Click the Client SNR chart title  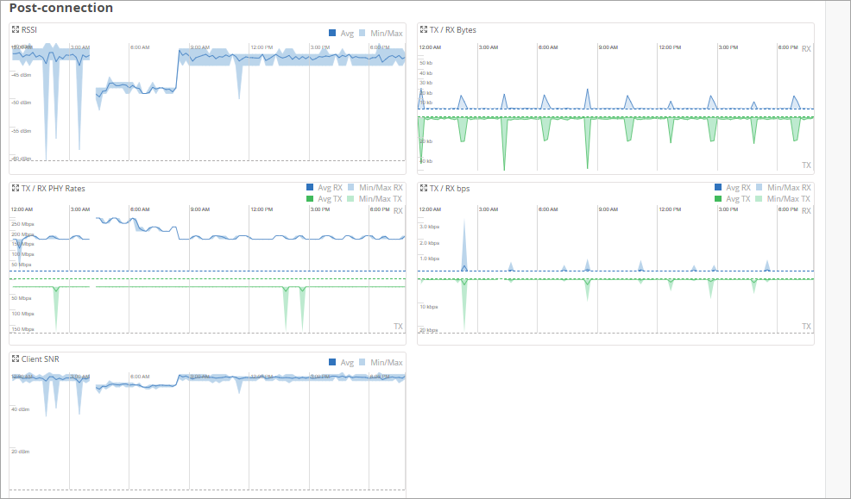tap(40, 358)
